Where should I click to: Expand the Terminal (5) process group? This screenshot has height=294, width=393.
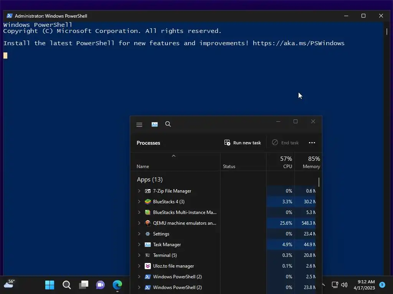[x=139, y=255]
